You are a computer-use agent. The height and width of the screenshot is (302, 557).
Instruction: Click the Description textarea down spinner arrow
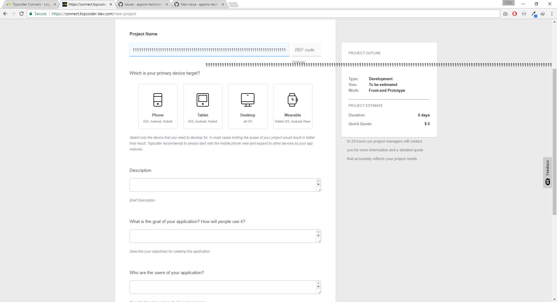click(318, 184)
